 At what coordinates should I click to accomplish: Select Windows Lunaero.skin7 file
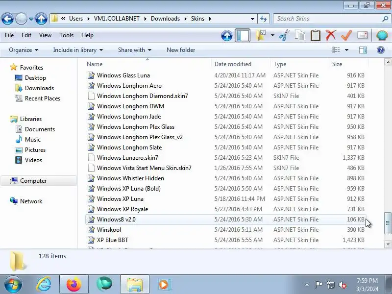(226, 157)
